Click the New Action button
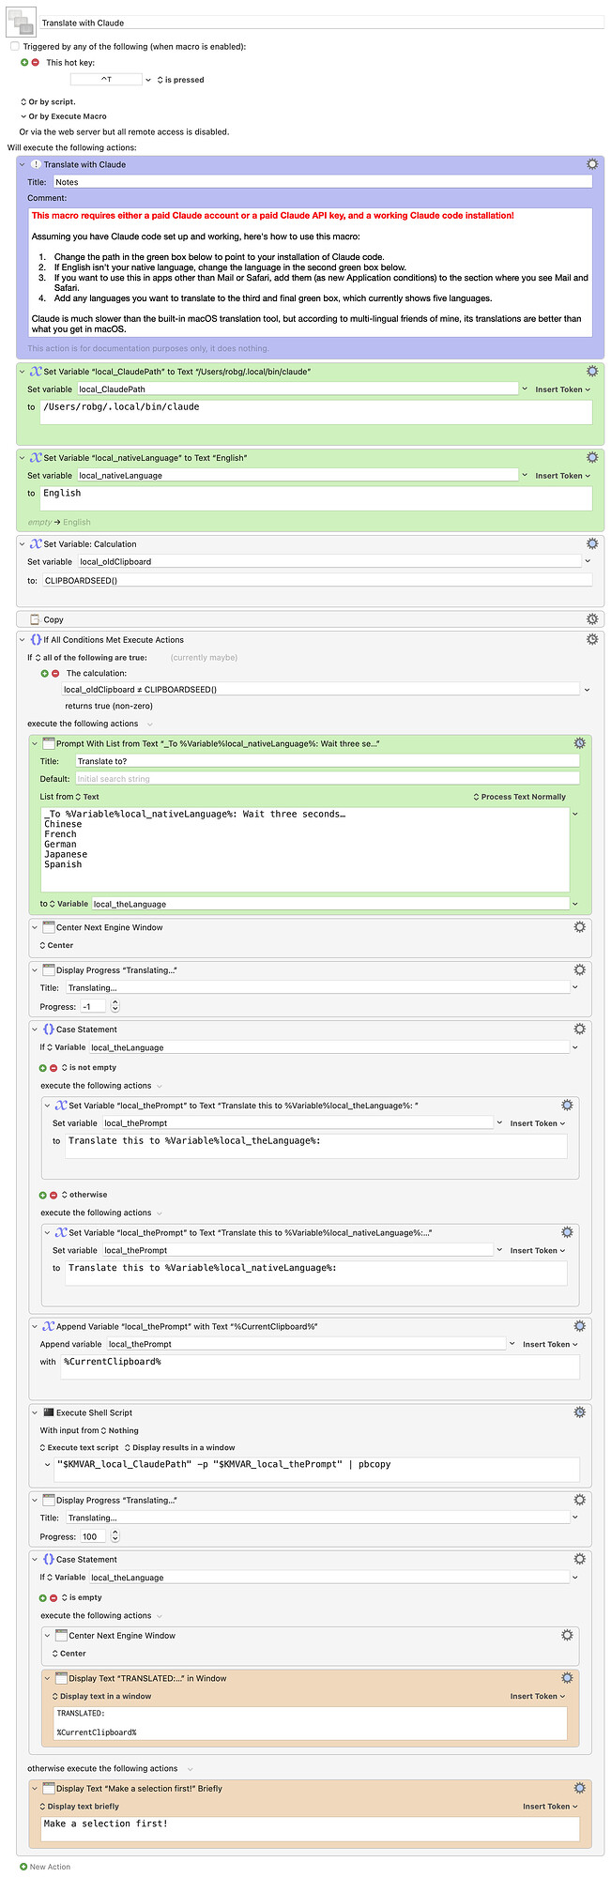Viewport: 611px width, 1877px height. click(45, 1867)
